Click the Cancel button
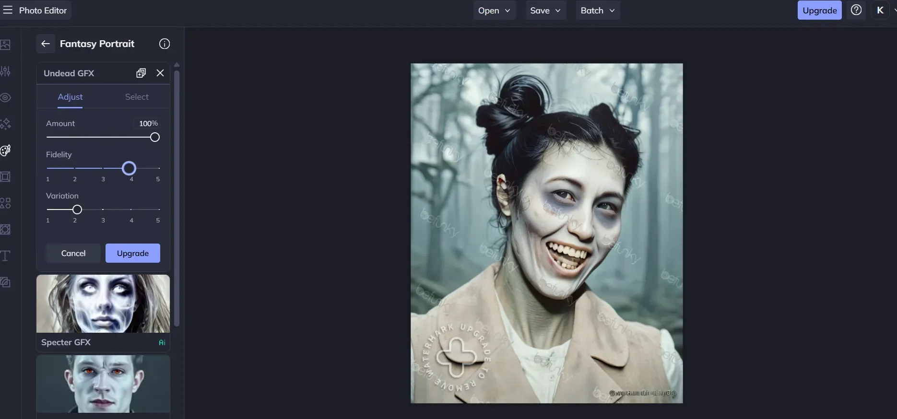This screenshot has width=897, height=419. click(x=73, y=253)
